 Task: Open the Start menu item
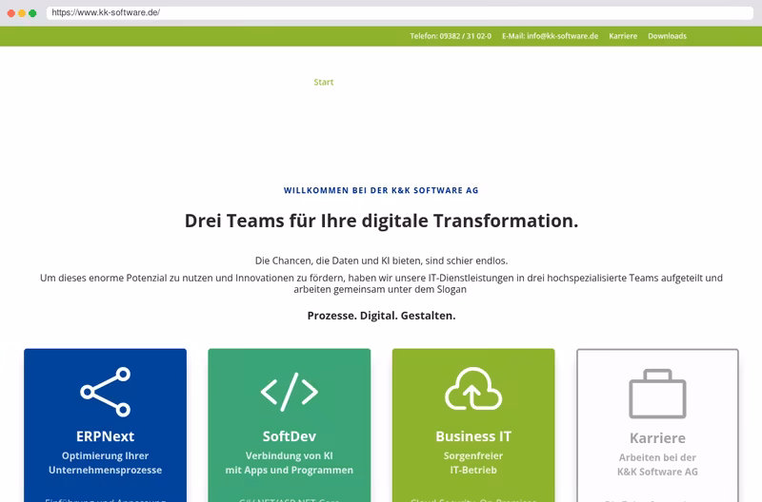324,82
